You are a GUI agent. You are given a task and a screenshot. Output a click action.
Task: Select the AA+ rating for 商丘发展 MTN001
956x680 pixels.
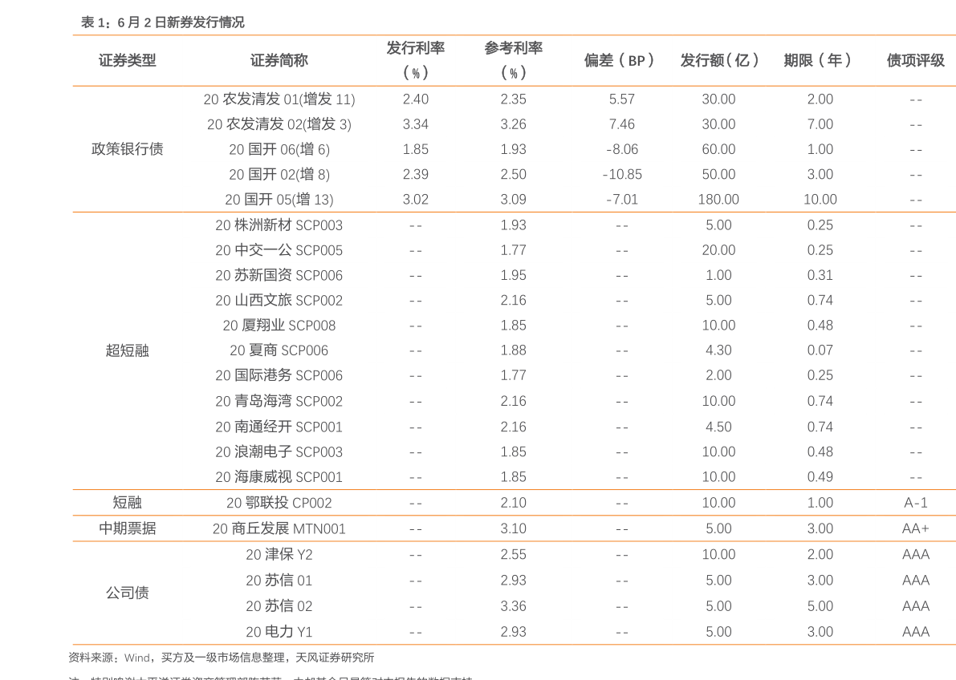click(x=915, y=528)
